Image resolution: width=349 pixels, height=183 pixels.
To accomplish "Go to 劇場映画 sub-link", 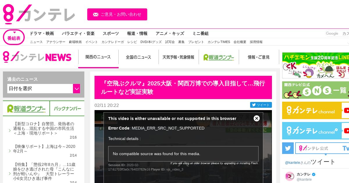I will (75, 42).
